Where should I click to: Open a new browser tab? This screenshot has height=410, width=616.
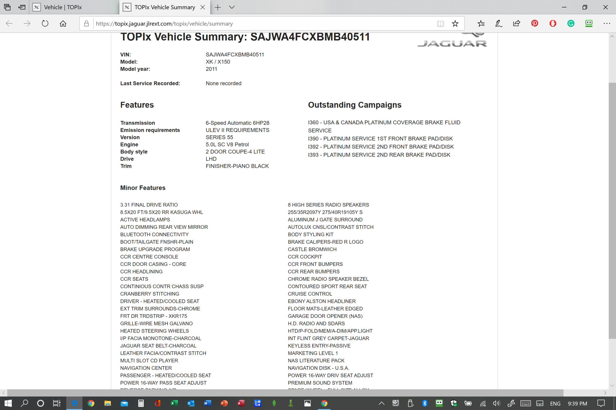(x=218, y=7)
